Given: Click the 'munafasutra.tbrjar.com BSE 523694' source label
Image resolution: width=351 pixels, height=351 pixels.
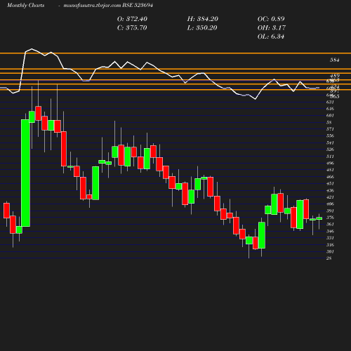Looking at the screenshot, I should tap(108, 5).
